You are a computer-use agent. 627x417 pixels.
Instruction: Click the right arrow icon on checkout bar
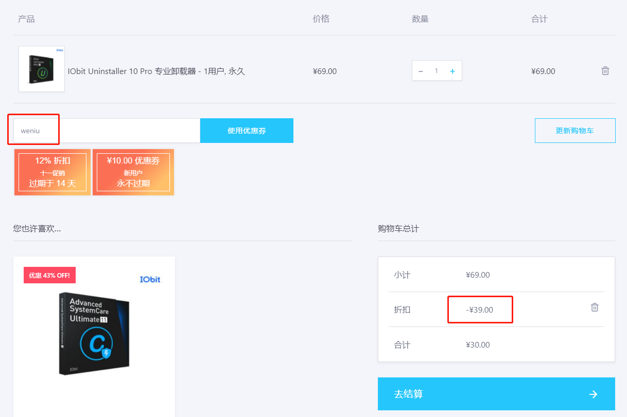click(593, 394)
